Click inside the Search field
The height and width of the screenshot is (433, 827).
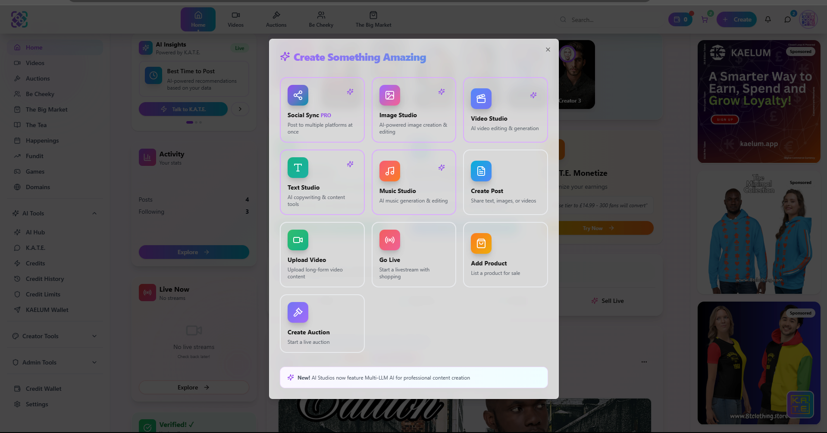click(x=604, y=19)
